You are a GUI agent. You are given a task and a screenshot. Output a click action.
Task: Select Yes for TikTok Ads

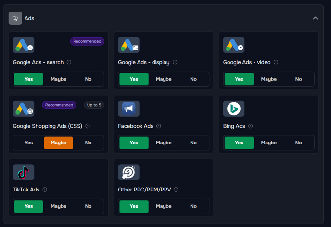29,206
